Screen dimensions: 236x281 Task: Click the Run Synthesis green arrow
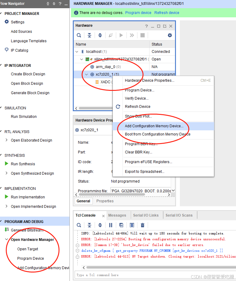point(7,164)
